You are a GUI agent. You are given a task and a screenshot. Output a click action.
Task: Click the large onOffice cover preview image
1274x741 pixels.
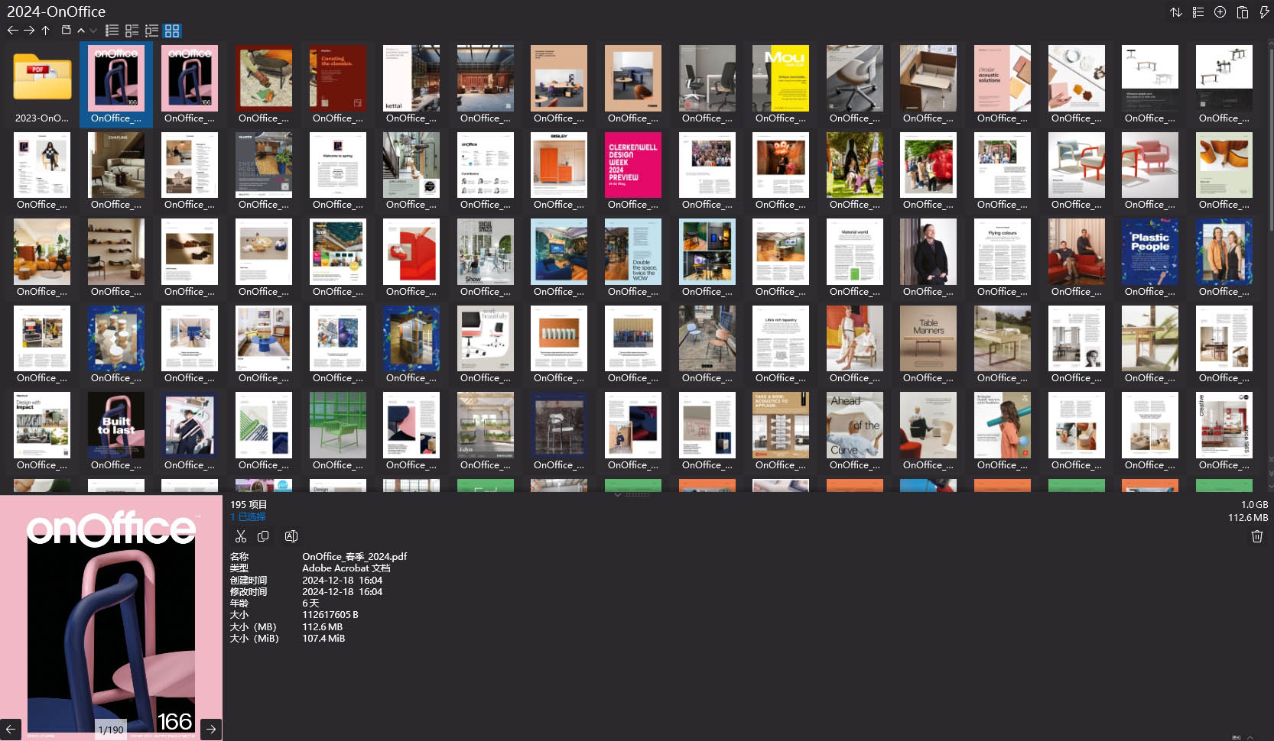[111, 617]
